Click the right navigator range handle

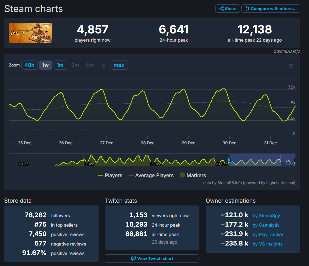point(295,160)
